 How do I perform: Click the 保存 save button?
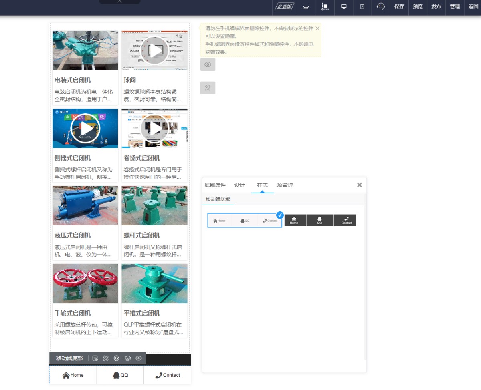(x=399, y=7)
